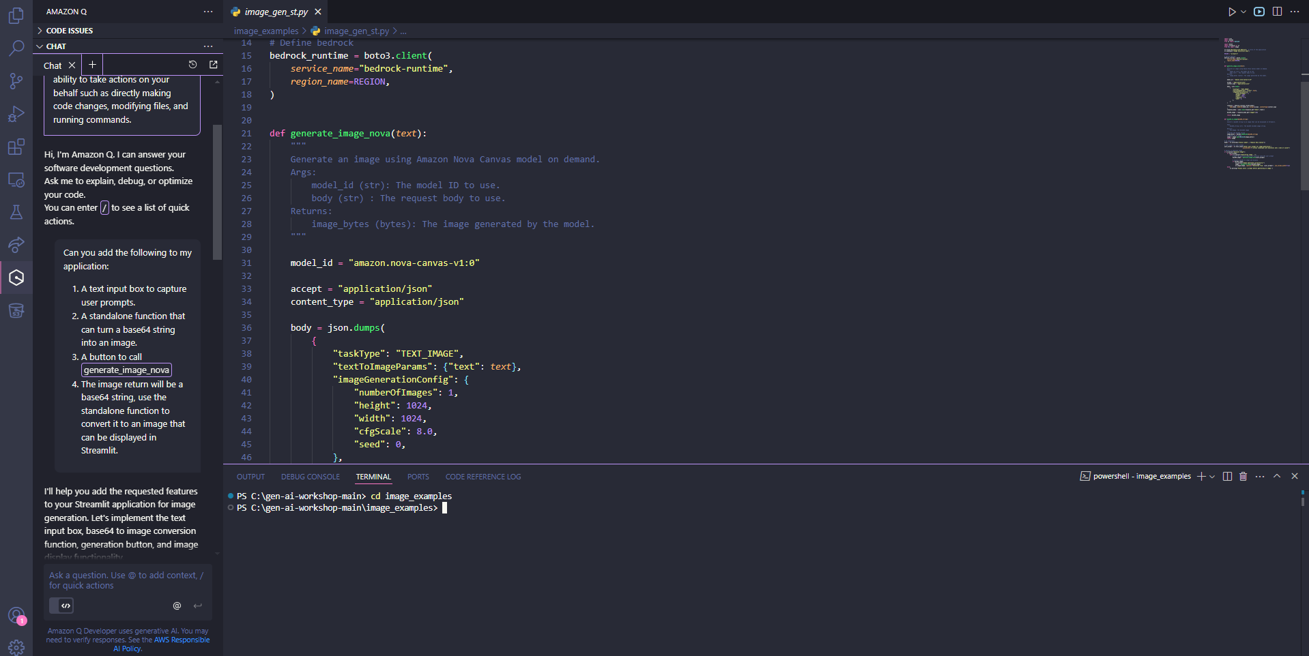Send the chat message arrow
The image size is (1309, 656).
tap(198, 606)
